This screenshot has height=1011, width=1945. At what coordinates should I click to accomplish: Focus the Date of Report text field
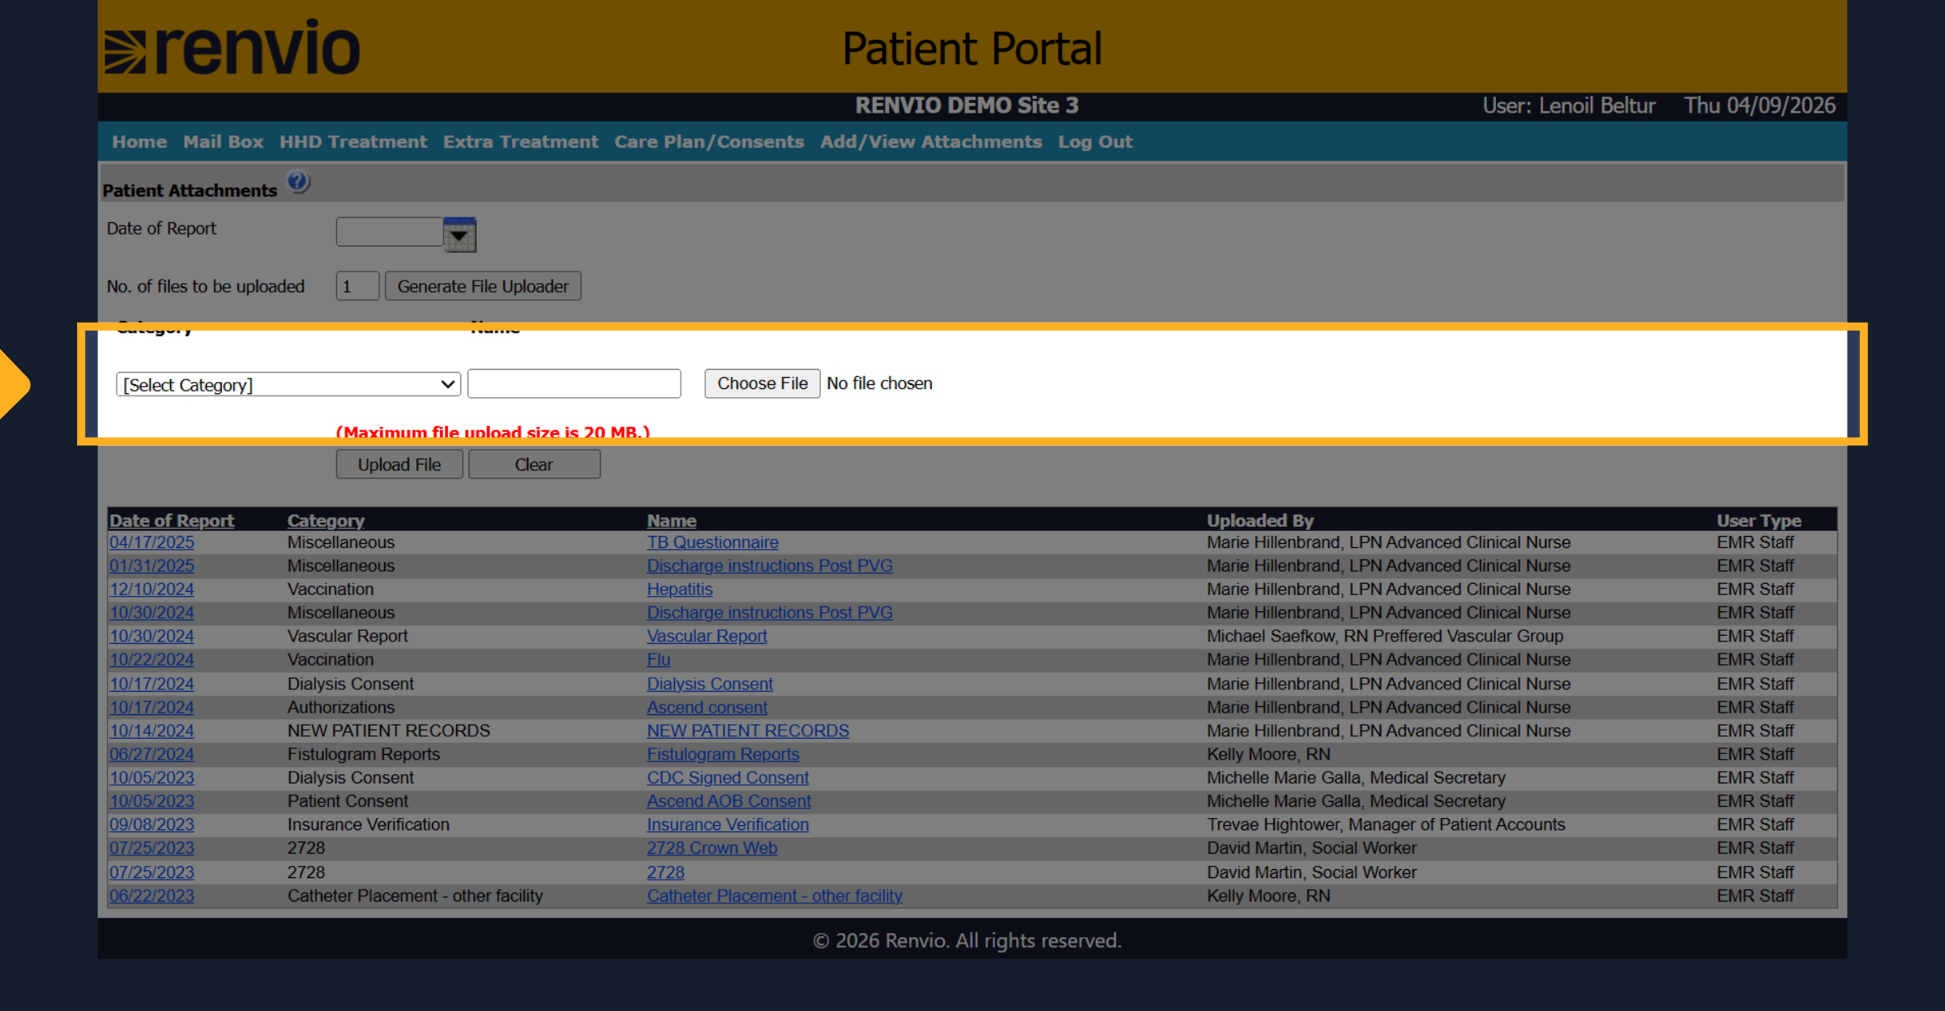(x=390, y=232)
